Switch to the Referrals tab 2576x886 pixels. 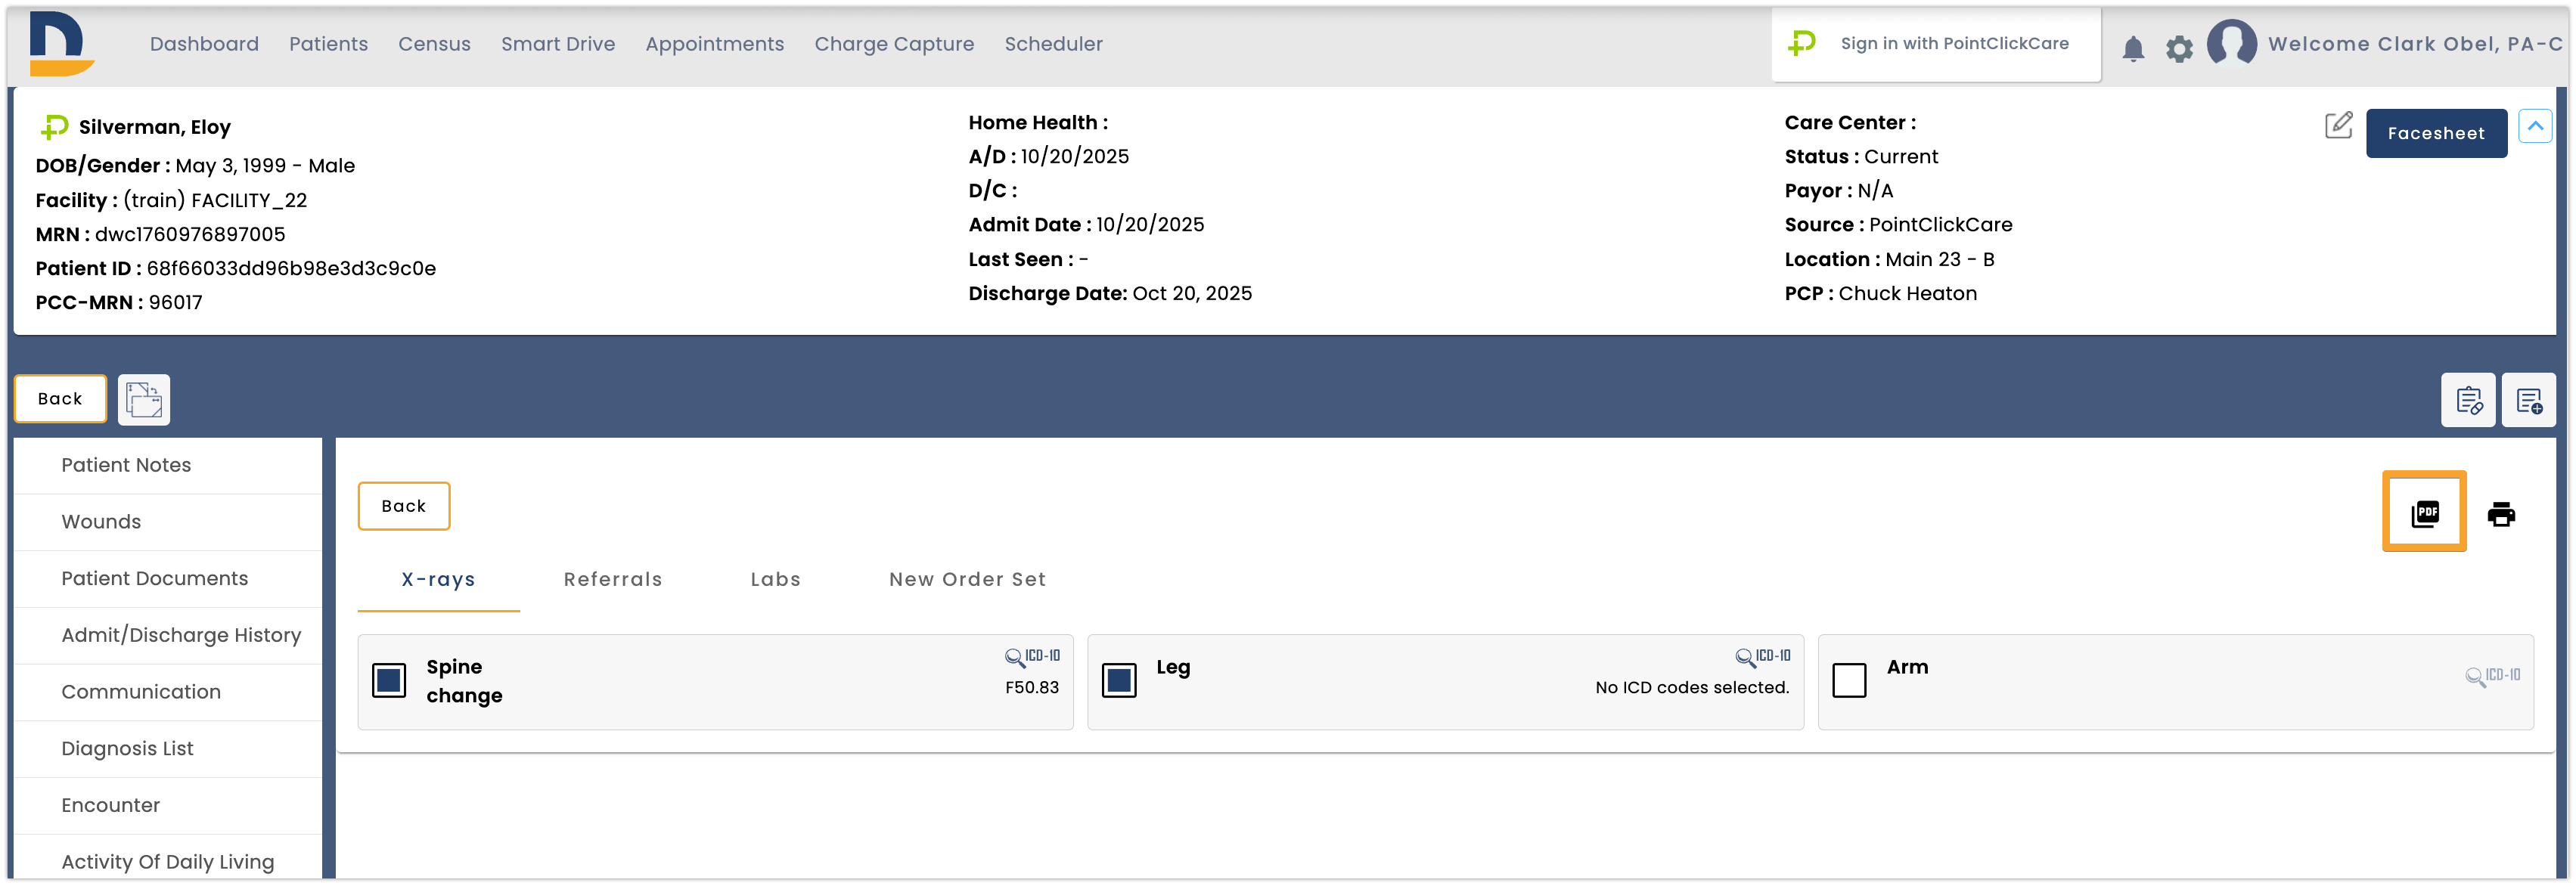pyautogui.click(x=613, y=579)
